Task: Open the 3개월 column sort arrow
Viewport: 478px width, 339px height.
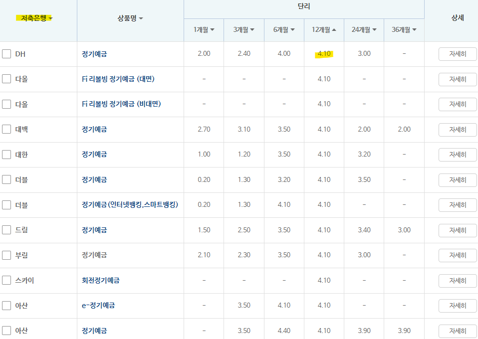Action: (x=243, y=29)
